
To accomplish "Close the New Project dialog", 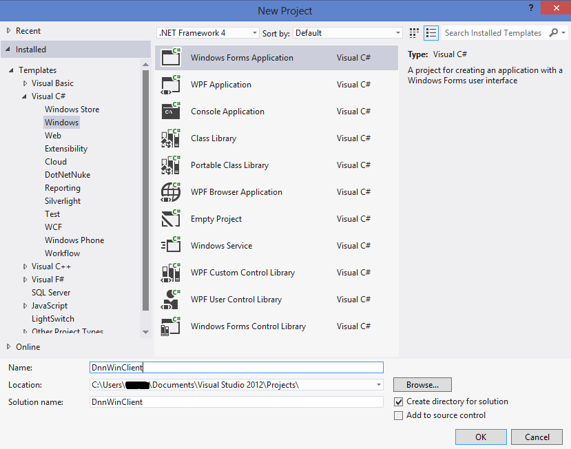I will click(x=556, y=8).
